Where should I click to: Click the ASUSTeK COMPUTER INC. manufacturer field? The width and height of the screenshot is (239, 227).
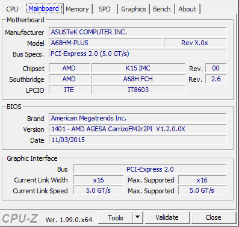(x=138, y=32)
